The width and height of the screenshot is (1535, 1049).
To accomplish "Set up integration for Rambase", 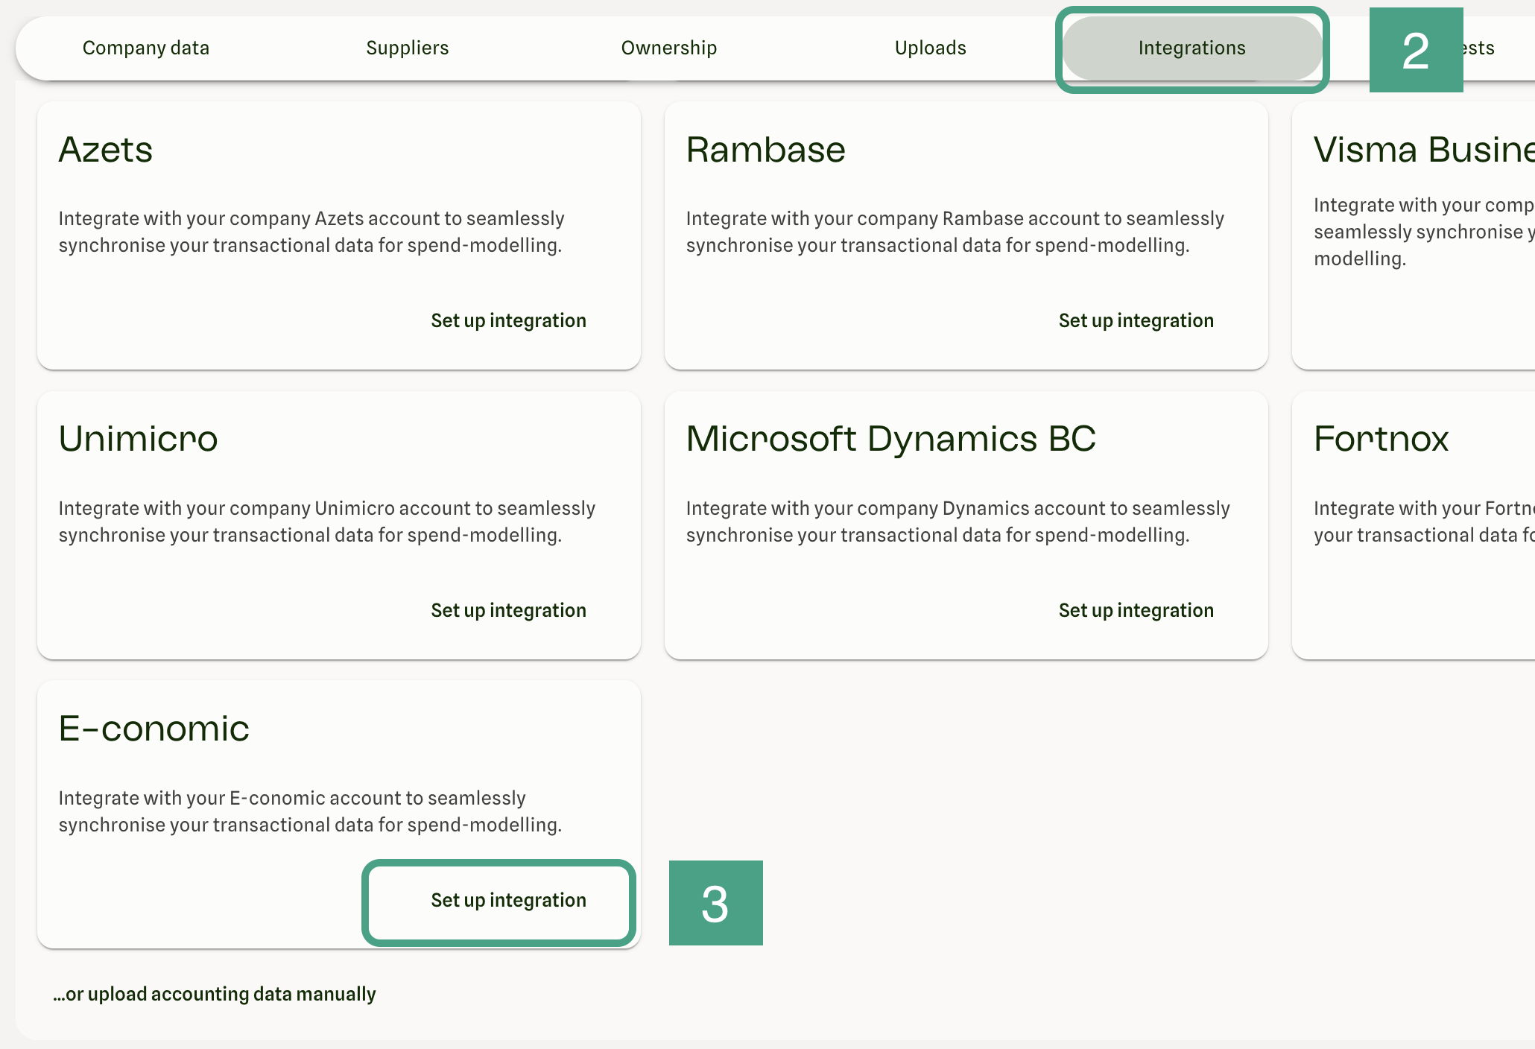I will (1136, 320).
